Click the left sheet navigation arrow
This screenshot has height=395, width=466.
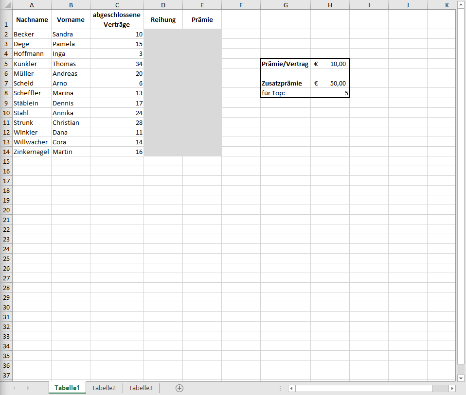coord(15,388)
